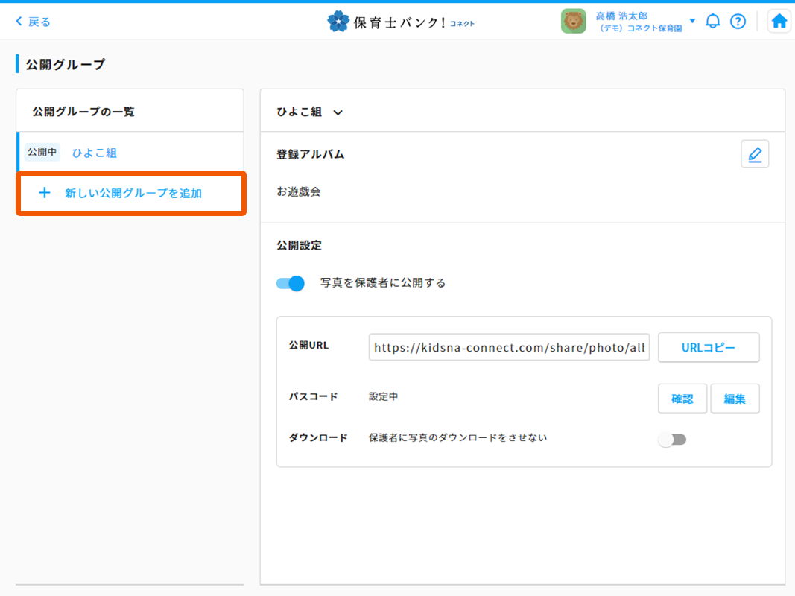The image size is (795, 596).
Task: Enable the ダウンロード restriction toggle
Action: coord(672,440)
